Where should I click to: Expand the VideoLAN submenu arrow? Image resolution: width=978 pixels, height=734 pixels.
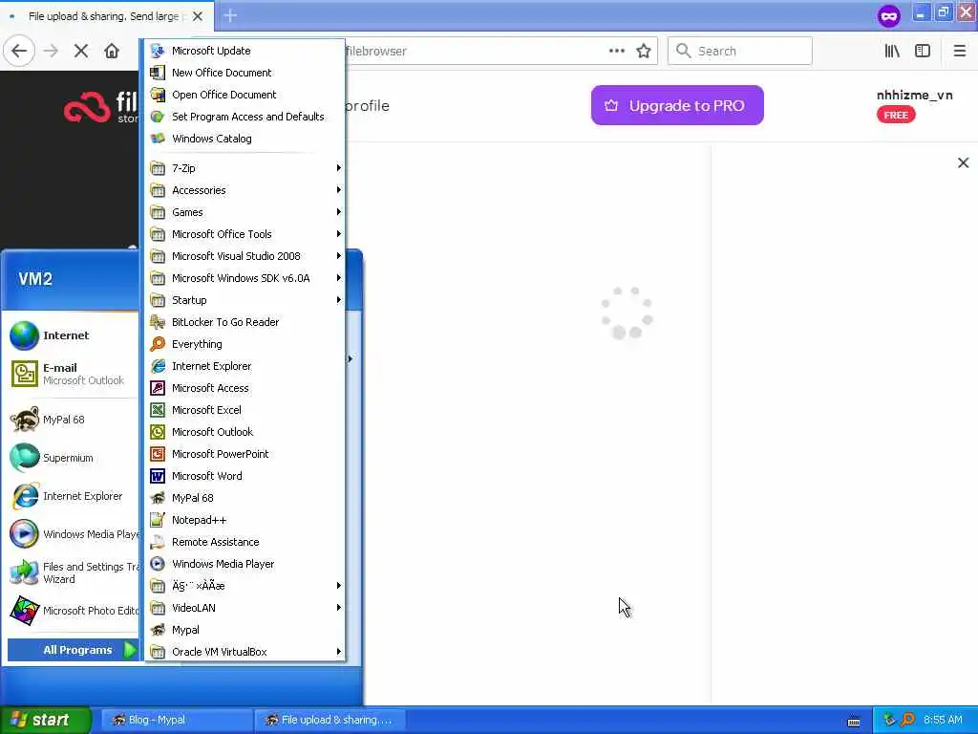pyautogui.click(x=339, y=607)
